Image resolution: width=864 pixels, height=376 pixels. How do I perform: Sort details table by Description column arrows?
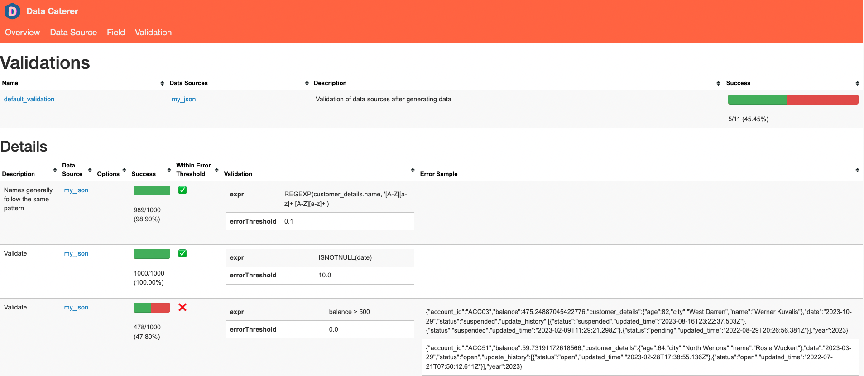tap(55, 170)
